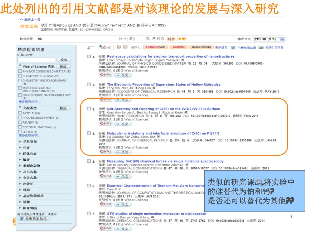Click the 分析检索结果 button in sidebar
The width and height of the screenshot is (311, 233).
click(33, 218)
